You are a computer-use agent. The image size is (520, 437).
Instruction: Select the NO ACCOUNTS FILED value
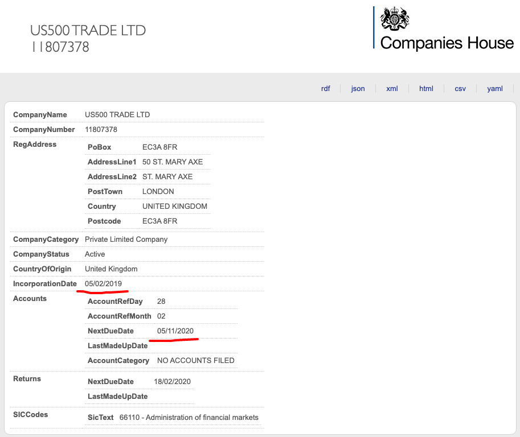(196, 360)
